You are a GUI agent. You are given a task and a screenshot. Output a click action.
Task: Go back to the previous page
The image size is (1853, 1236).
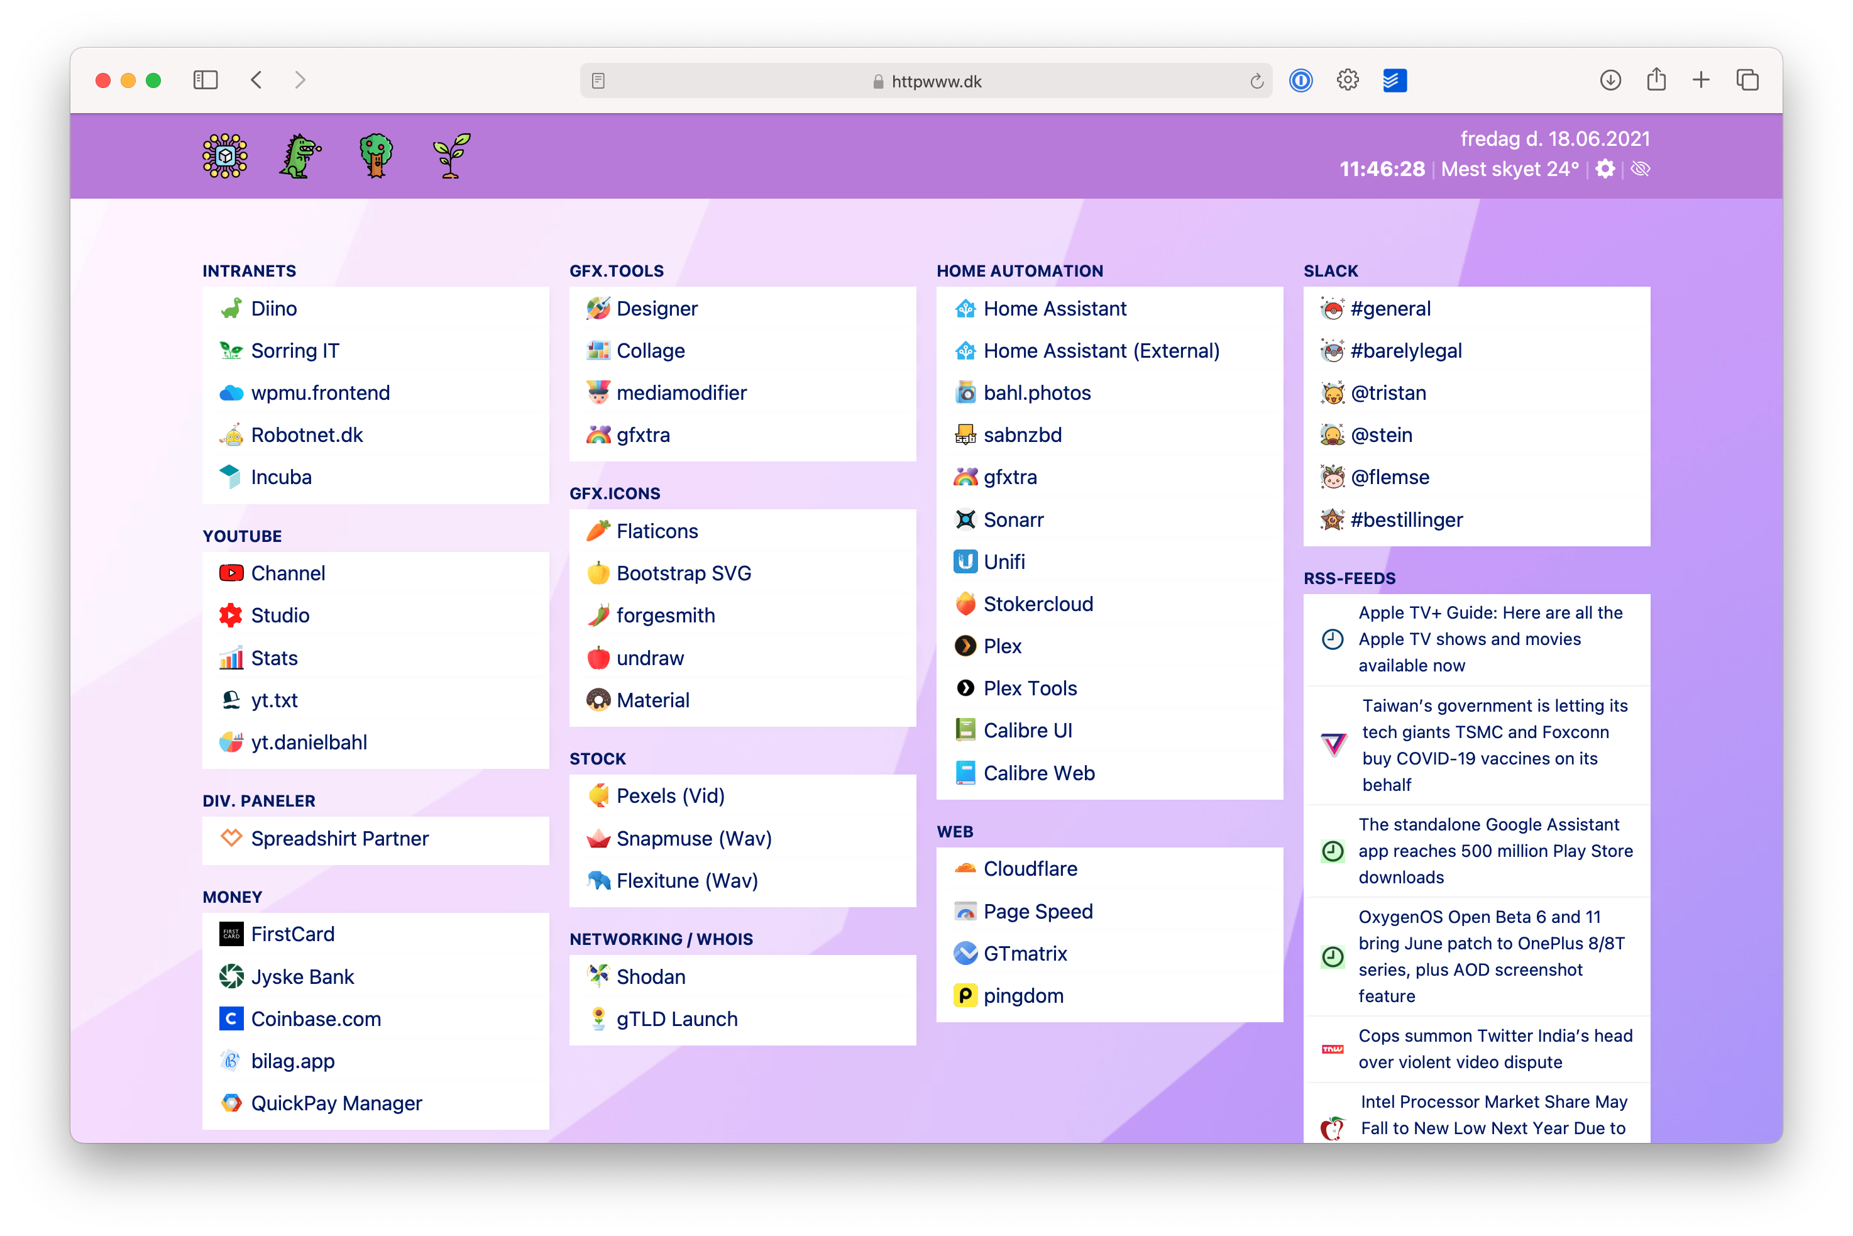point(256,80)
